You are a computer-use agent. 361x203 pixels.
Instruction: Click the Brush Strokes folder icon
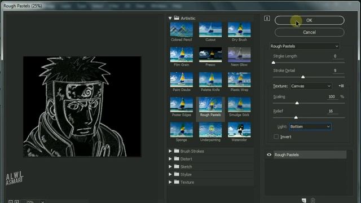coord(177,151)
